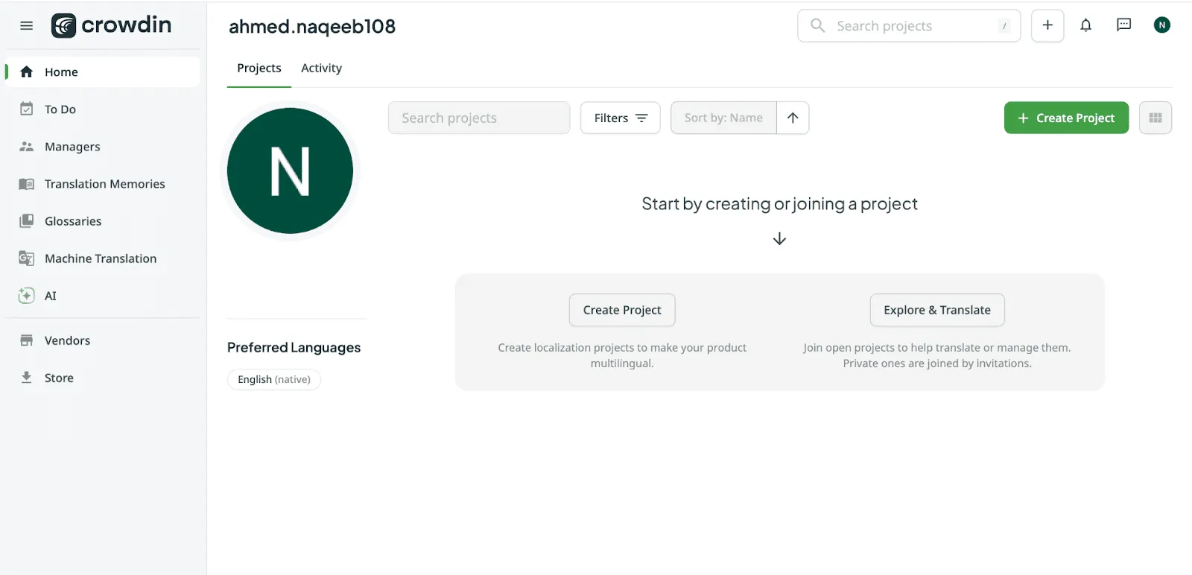
Task: Click the green Create Project button
Action: coord(1065,118)
